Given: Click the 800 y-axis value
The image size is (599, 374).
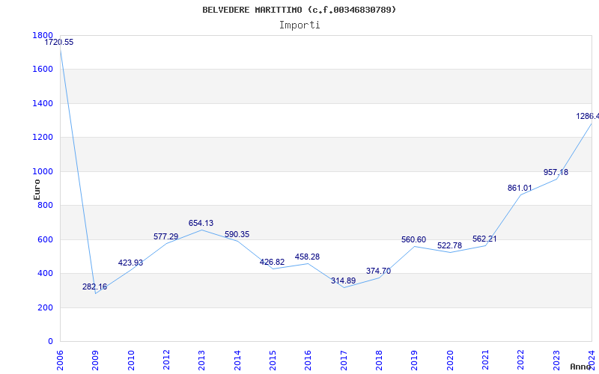Looking at the screenshot, I should (45, 205).
